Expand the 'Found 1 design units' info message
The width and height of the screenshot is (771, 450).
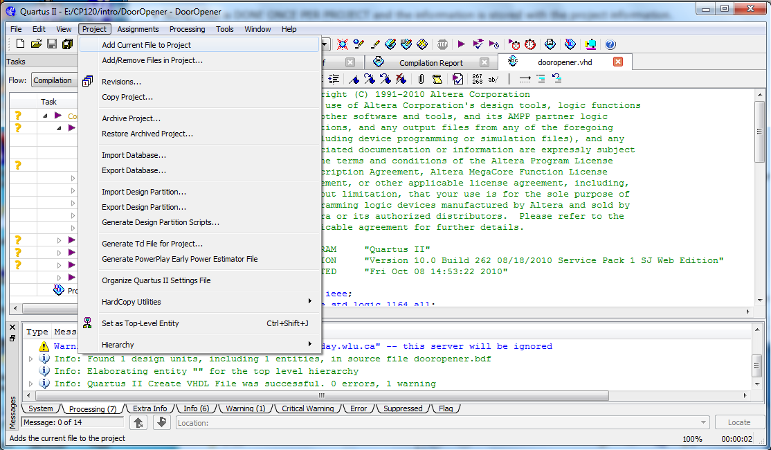point(31,359)
